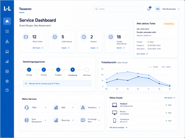Click the search magnifier icon
Screen dimensions: 185x138
pos(97,9)
